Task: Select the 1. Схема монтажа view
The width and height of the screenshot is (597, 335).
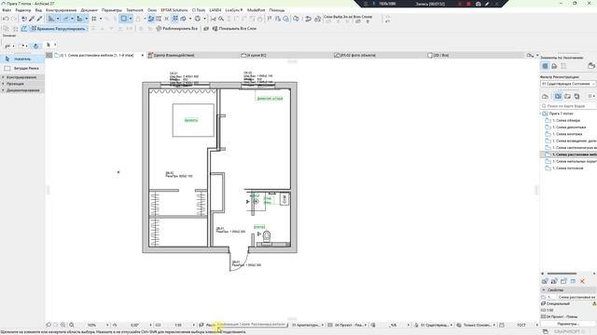Action: (567, 134)
